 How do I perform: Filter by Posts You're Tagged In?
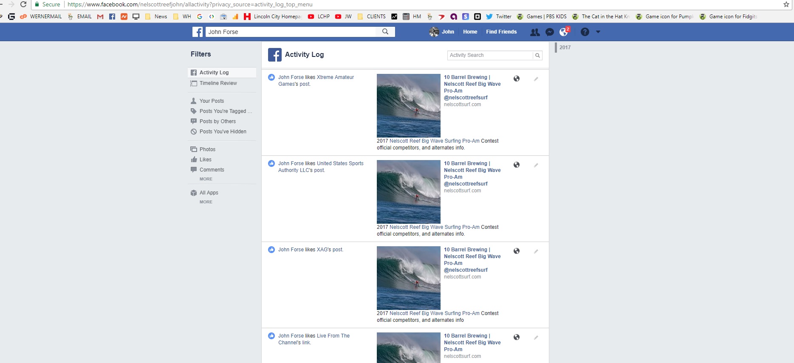coord(222,111)
